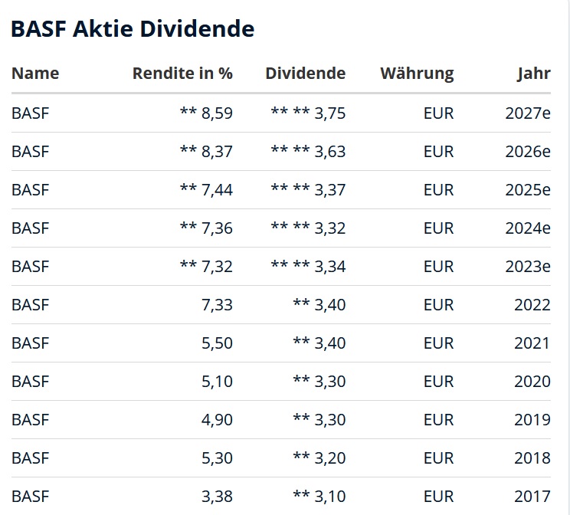Click the 7,36 yield value
Image resolution: width=570 pixels, height=515 pixels.
click(x=217, y=228)
